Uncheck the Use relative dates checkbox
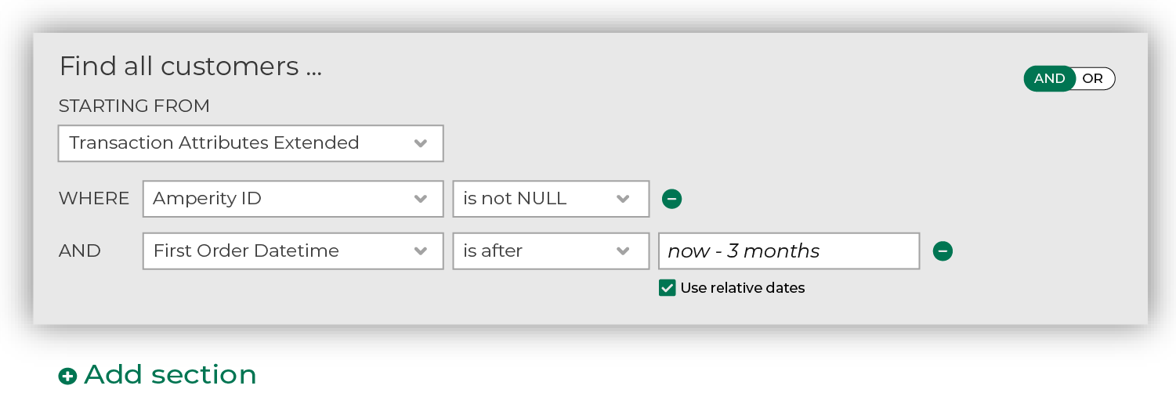This screenshot has width=1176, height=418. (x=668, y=288)
